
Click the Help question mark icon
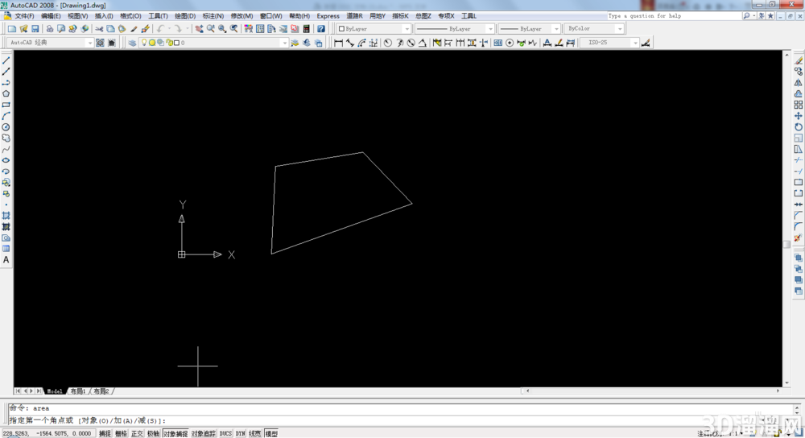tap(321, 29)
